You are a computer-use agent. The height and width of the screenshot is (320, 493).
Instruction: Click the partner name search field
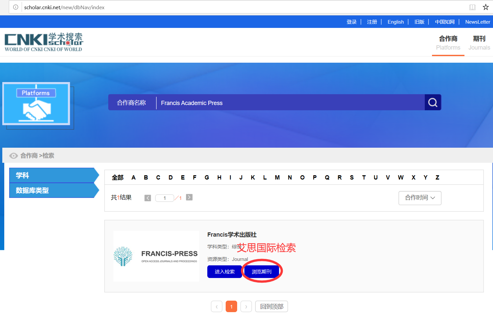pos(290,103)
